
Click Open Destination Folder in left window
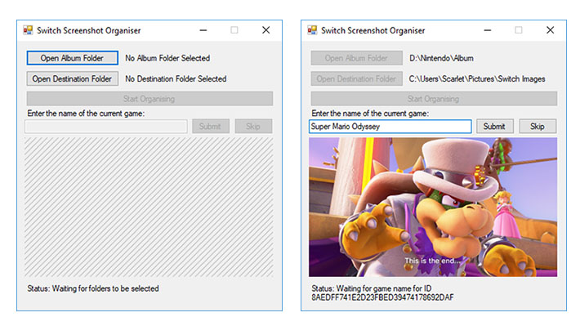click(73, 78)
